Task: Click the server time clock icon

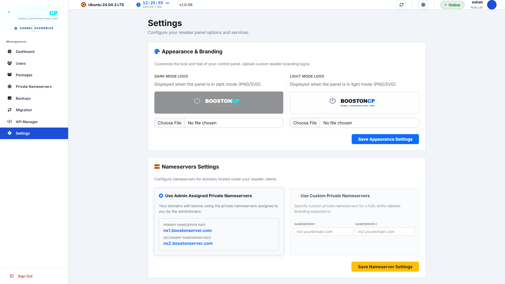Action: [x=138, y=5]
